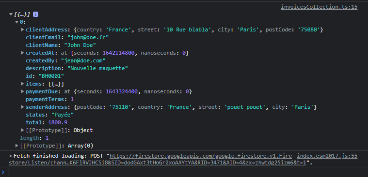
Task: Click the street value 'pouet pouet'
Action: pos(245,107)
